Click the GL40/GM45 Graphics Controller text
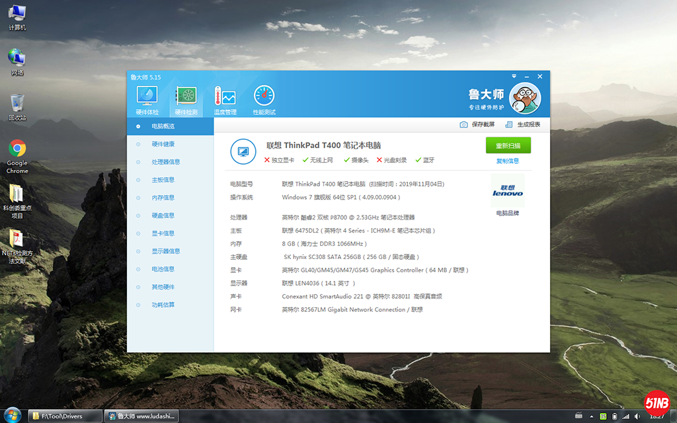 coord(375,270)
